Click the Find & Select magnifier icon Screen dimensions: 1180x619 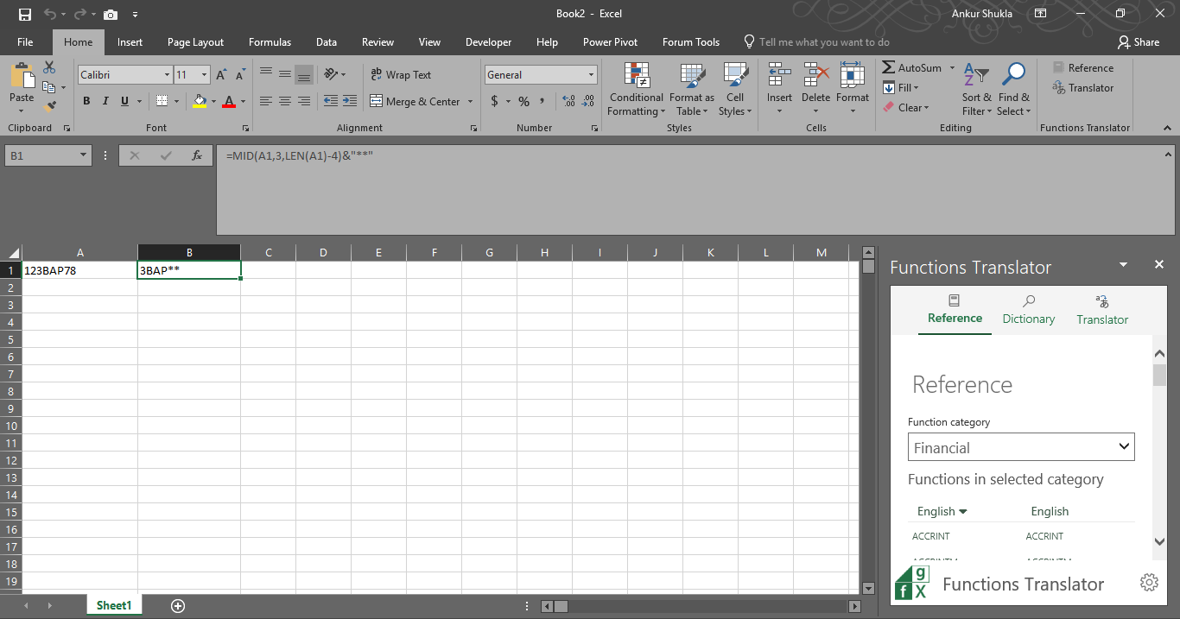(1013, 75)
